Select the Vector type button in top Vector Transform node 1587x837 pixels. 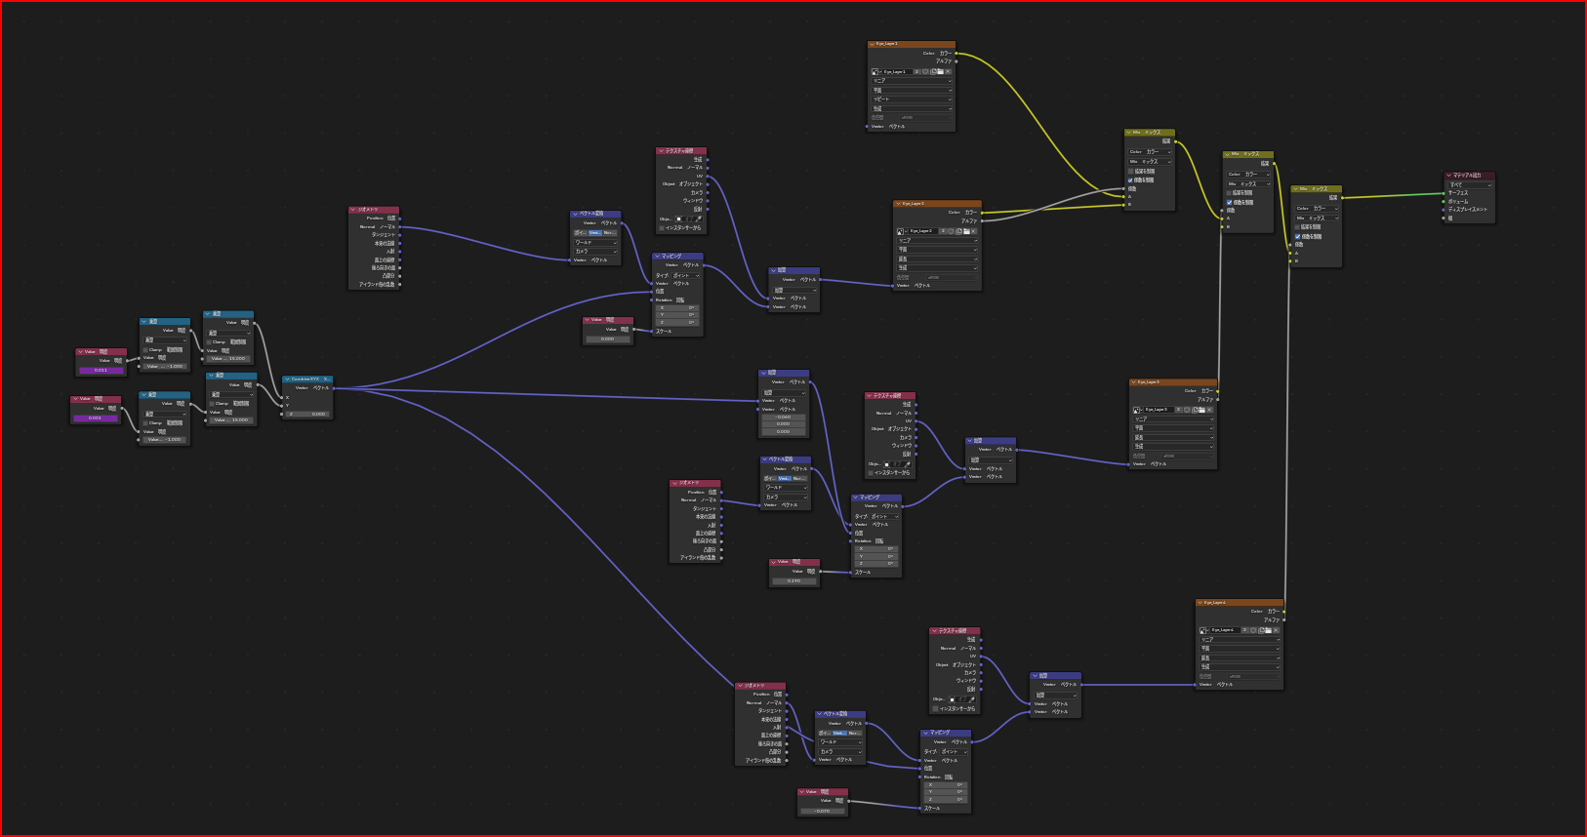pos(594,233)
